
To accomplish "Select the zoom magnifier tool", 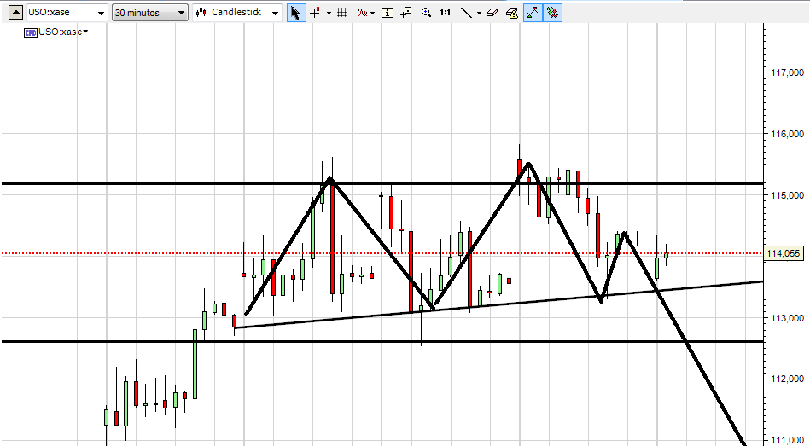I will (426, 13).
